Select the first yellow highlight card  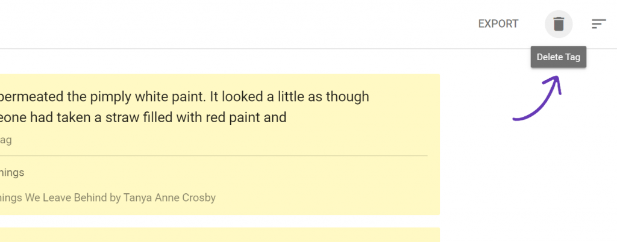click(x=219, y=144)
